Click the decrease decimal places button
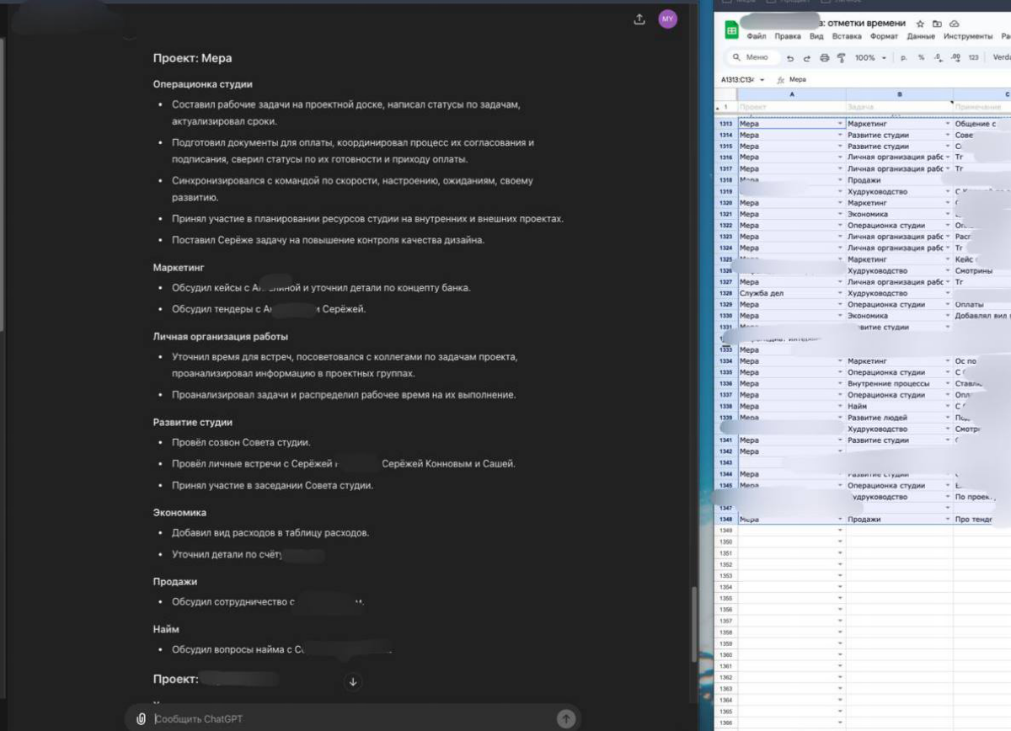Image resolution: width=1011 pixels, height=731 pixels. pyautogui.click(x=937, y=58)
